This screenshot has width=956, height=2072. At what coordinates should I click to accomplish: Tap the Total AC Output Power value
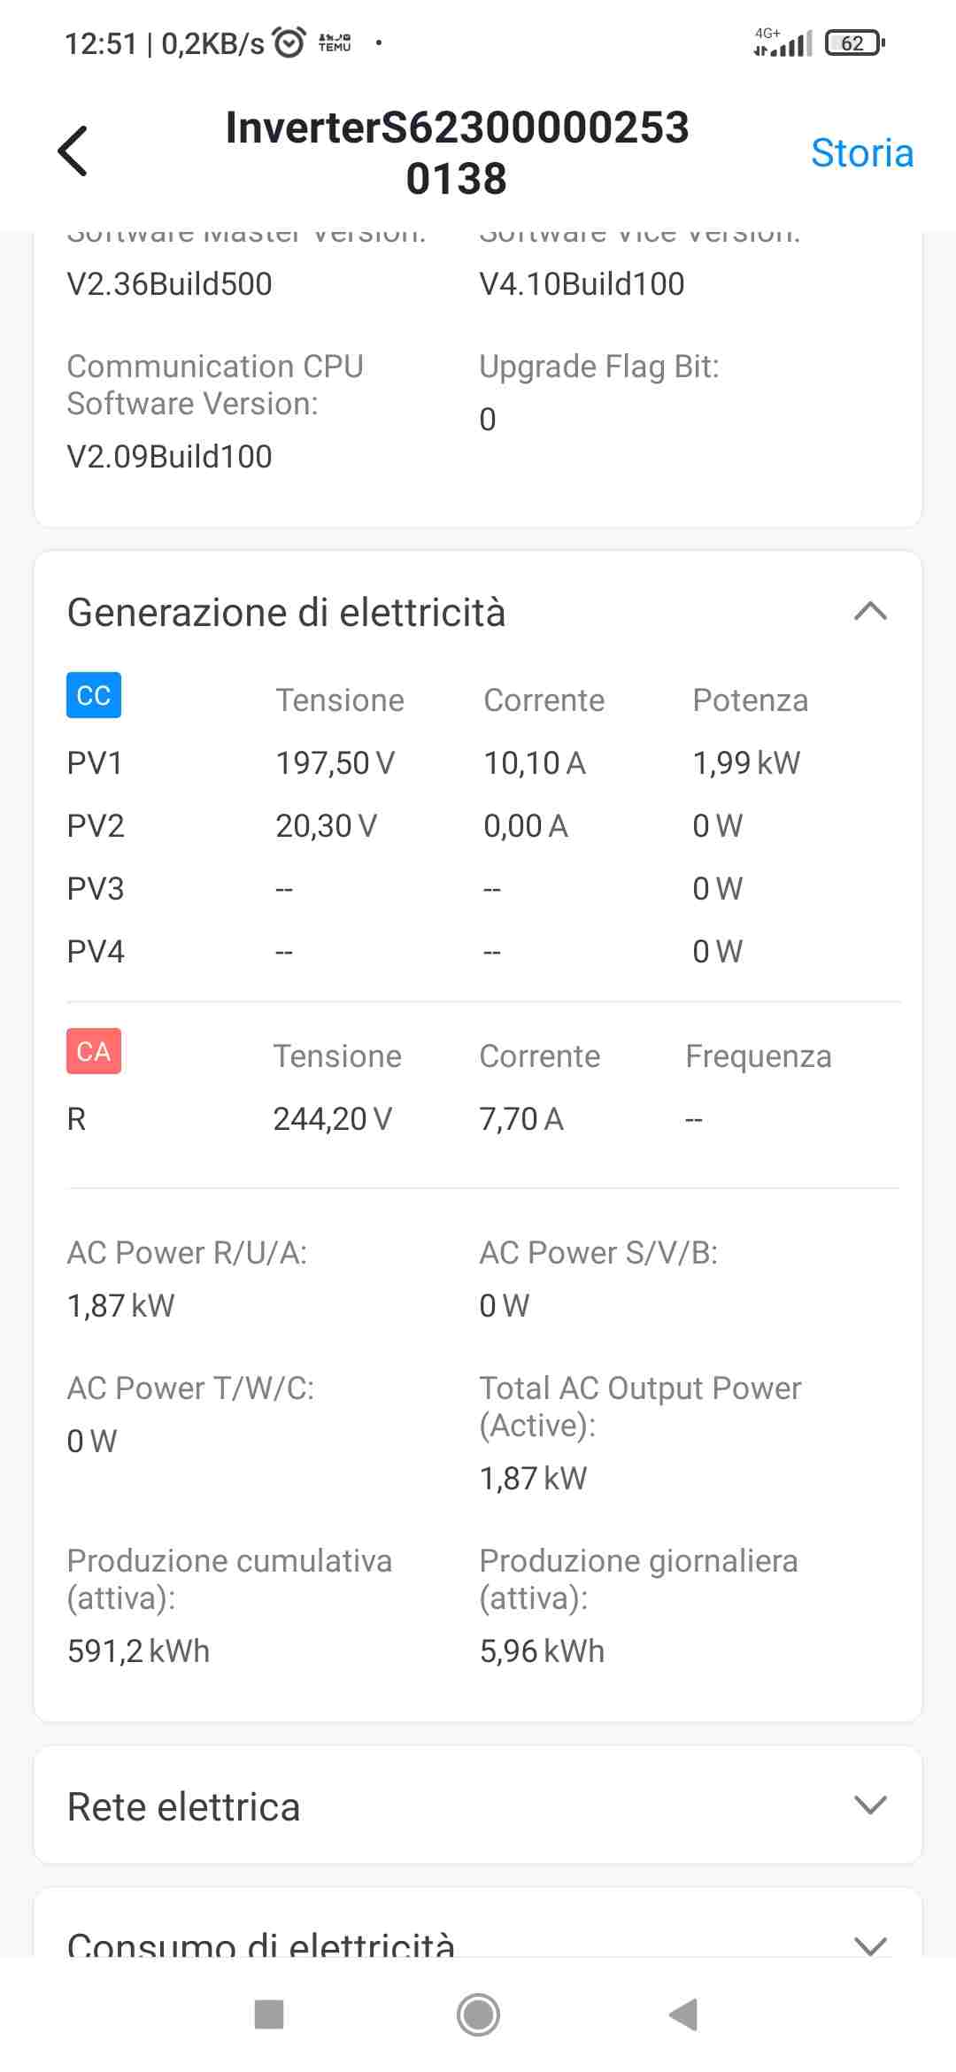point(533,1478)
